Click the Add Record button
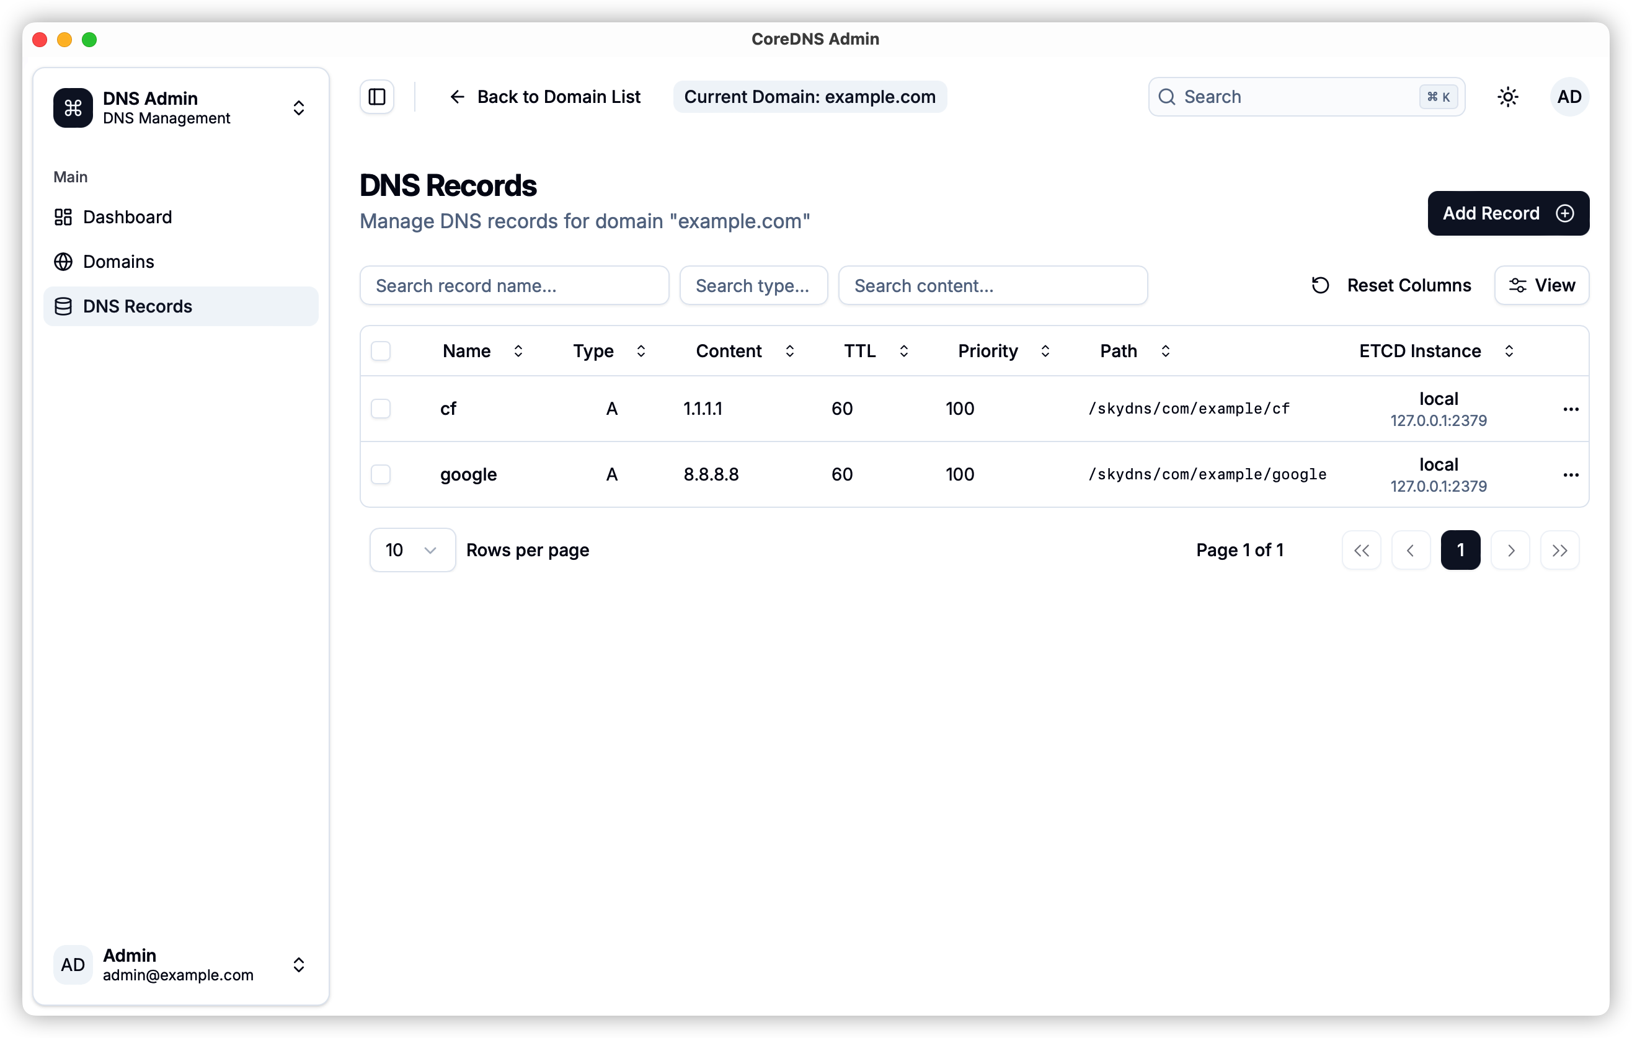Image resolution: width=1632 pixels, height=1038 pixels. point(1507,213)
